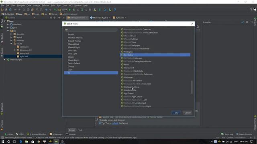Close the Select Theme dialog
The image size is (257, 144).
(x=192, y=24)
